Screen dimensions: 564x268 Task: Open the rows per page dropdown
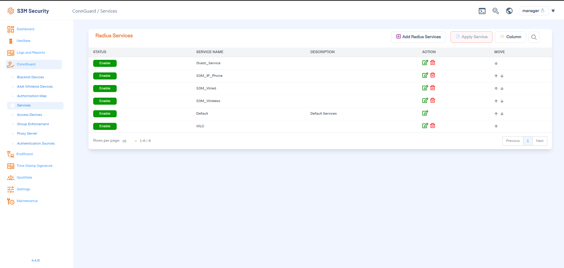[130, 141]
